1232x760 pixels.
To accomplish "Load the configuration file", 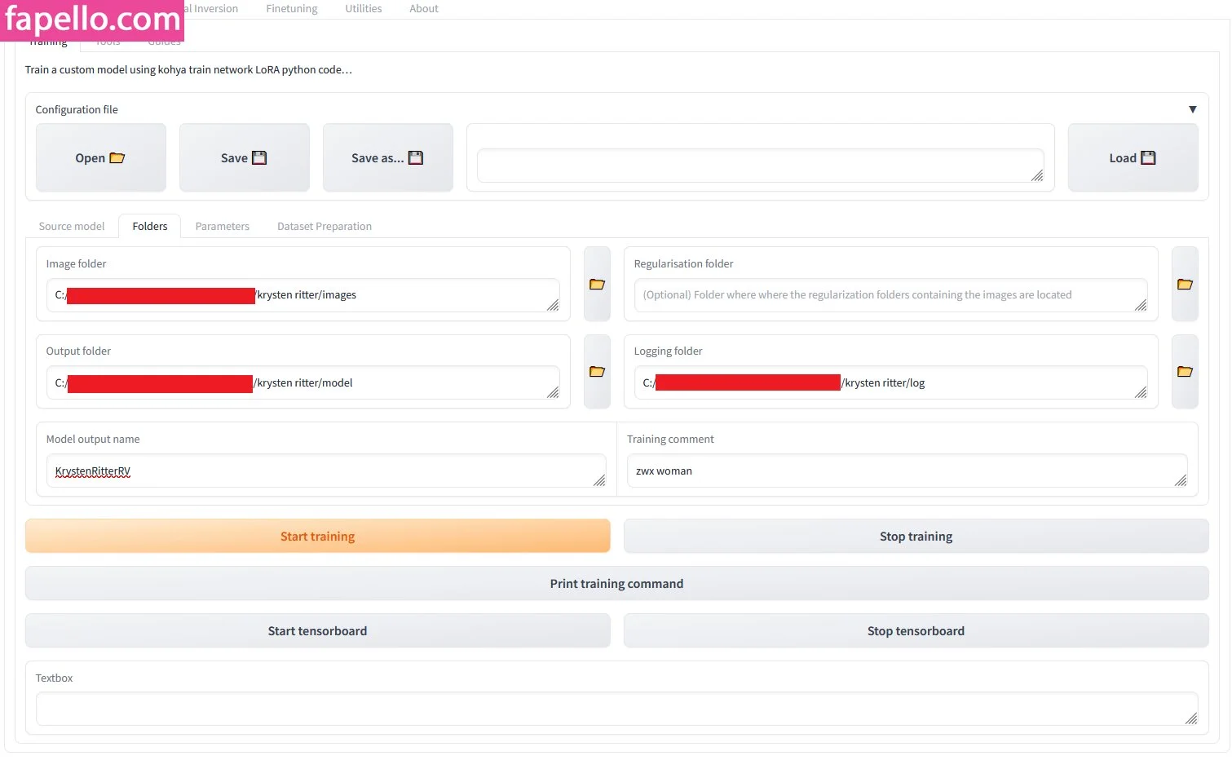I will coord(1133,158).
